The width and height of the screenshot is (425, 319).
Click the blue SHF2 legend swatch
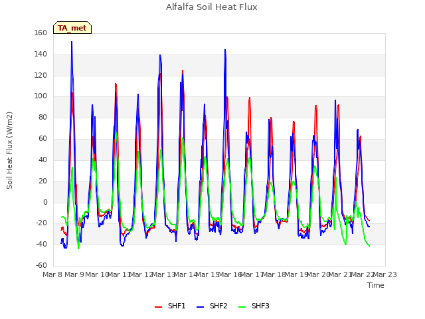[x=200, y=307]
